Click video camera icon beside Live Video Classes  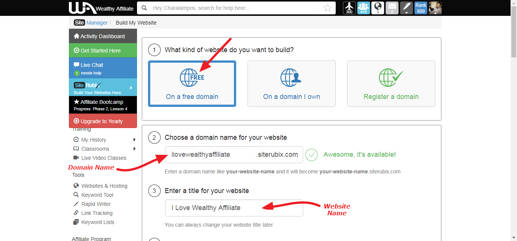(x=76, y=158)
